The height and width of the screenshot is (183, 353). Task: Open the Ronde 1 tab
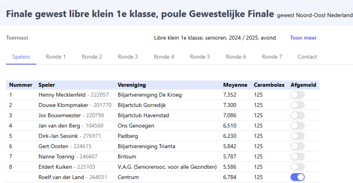coord(56,57)
